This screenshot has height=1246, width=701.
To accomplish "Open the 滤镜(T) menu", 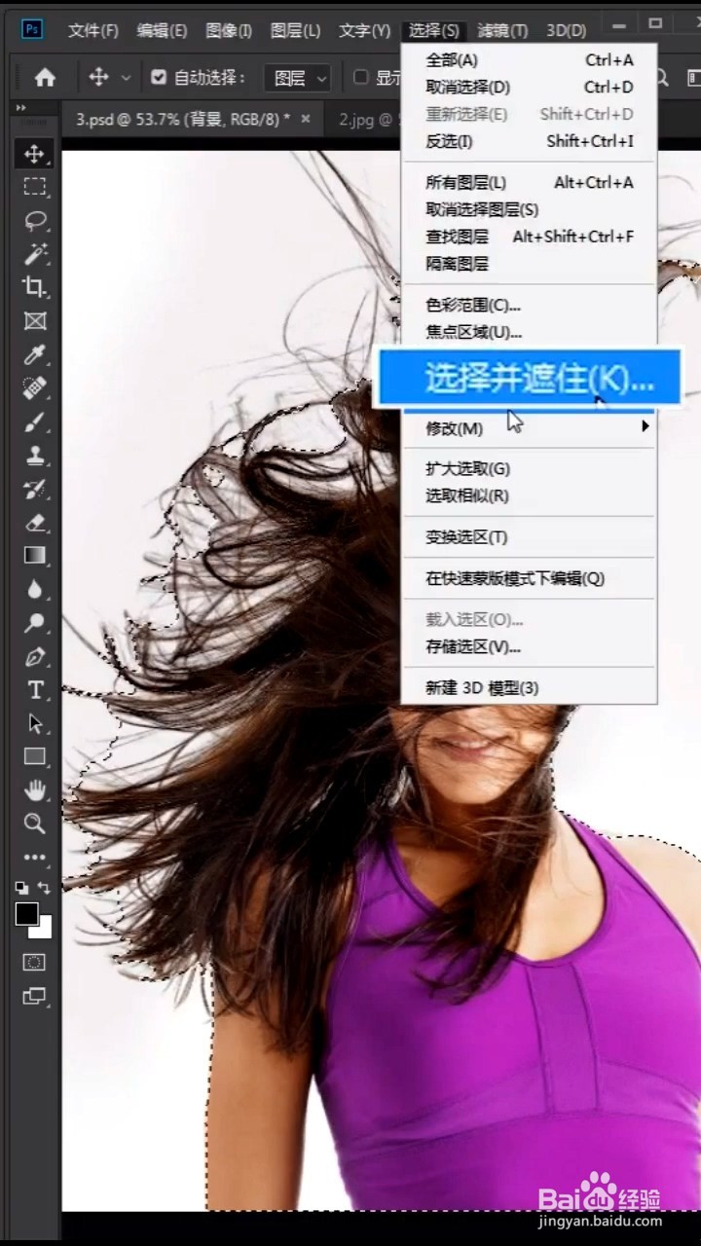I will pos(502,30).
